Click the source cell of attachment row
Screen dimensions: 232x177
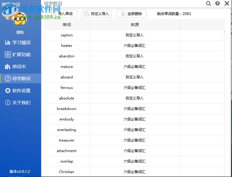[x=135, y=151]
